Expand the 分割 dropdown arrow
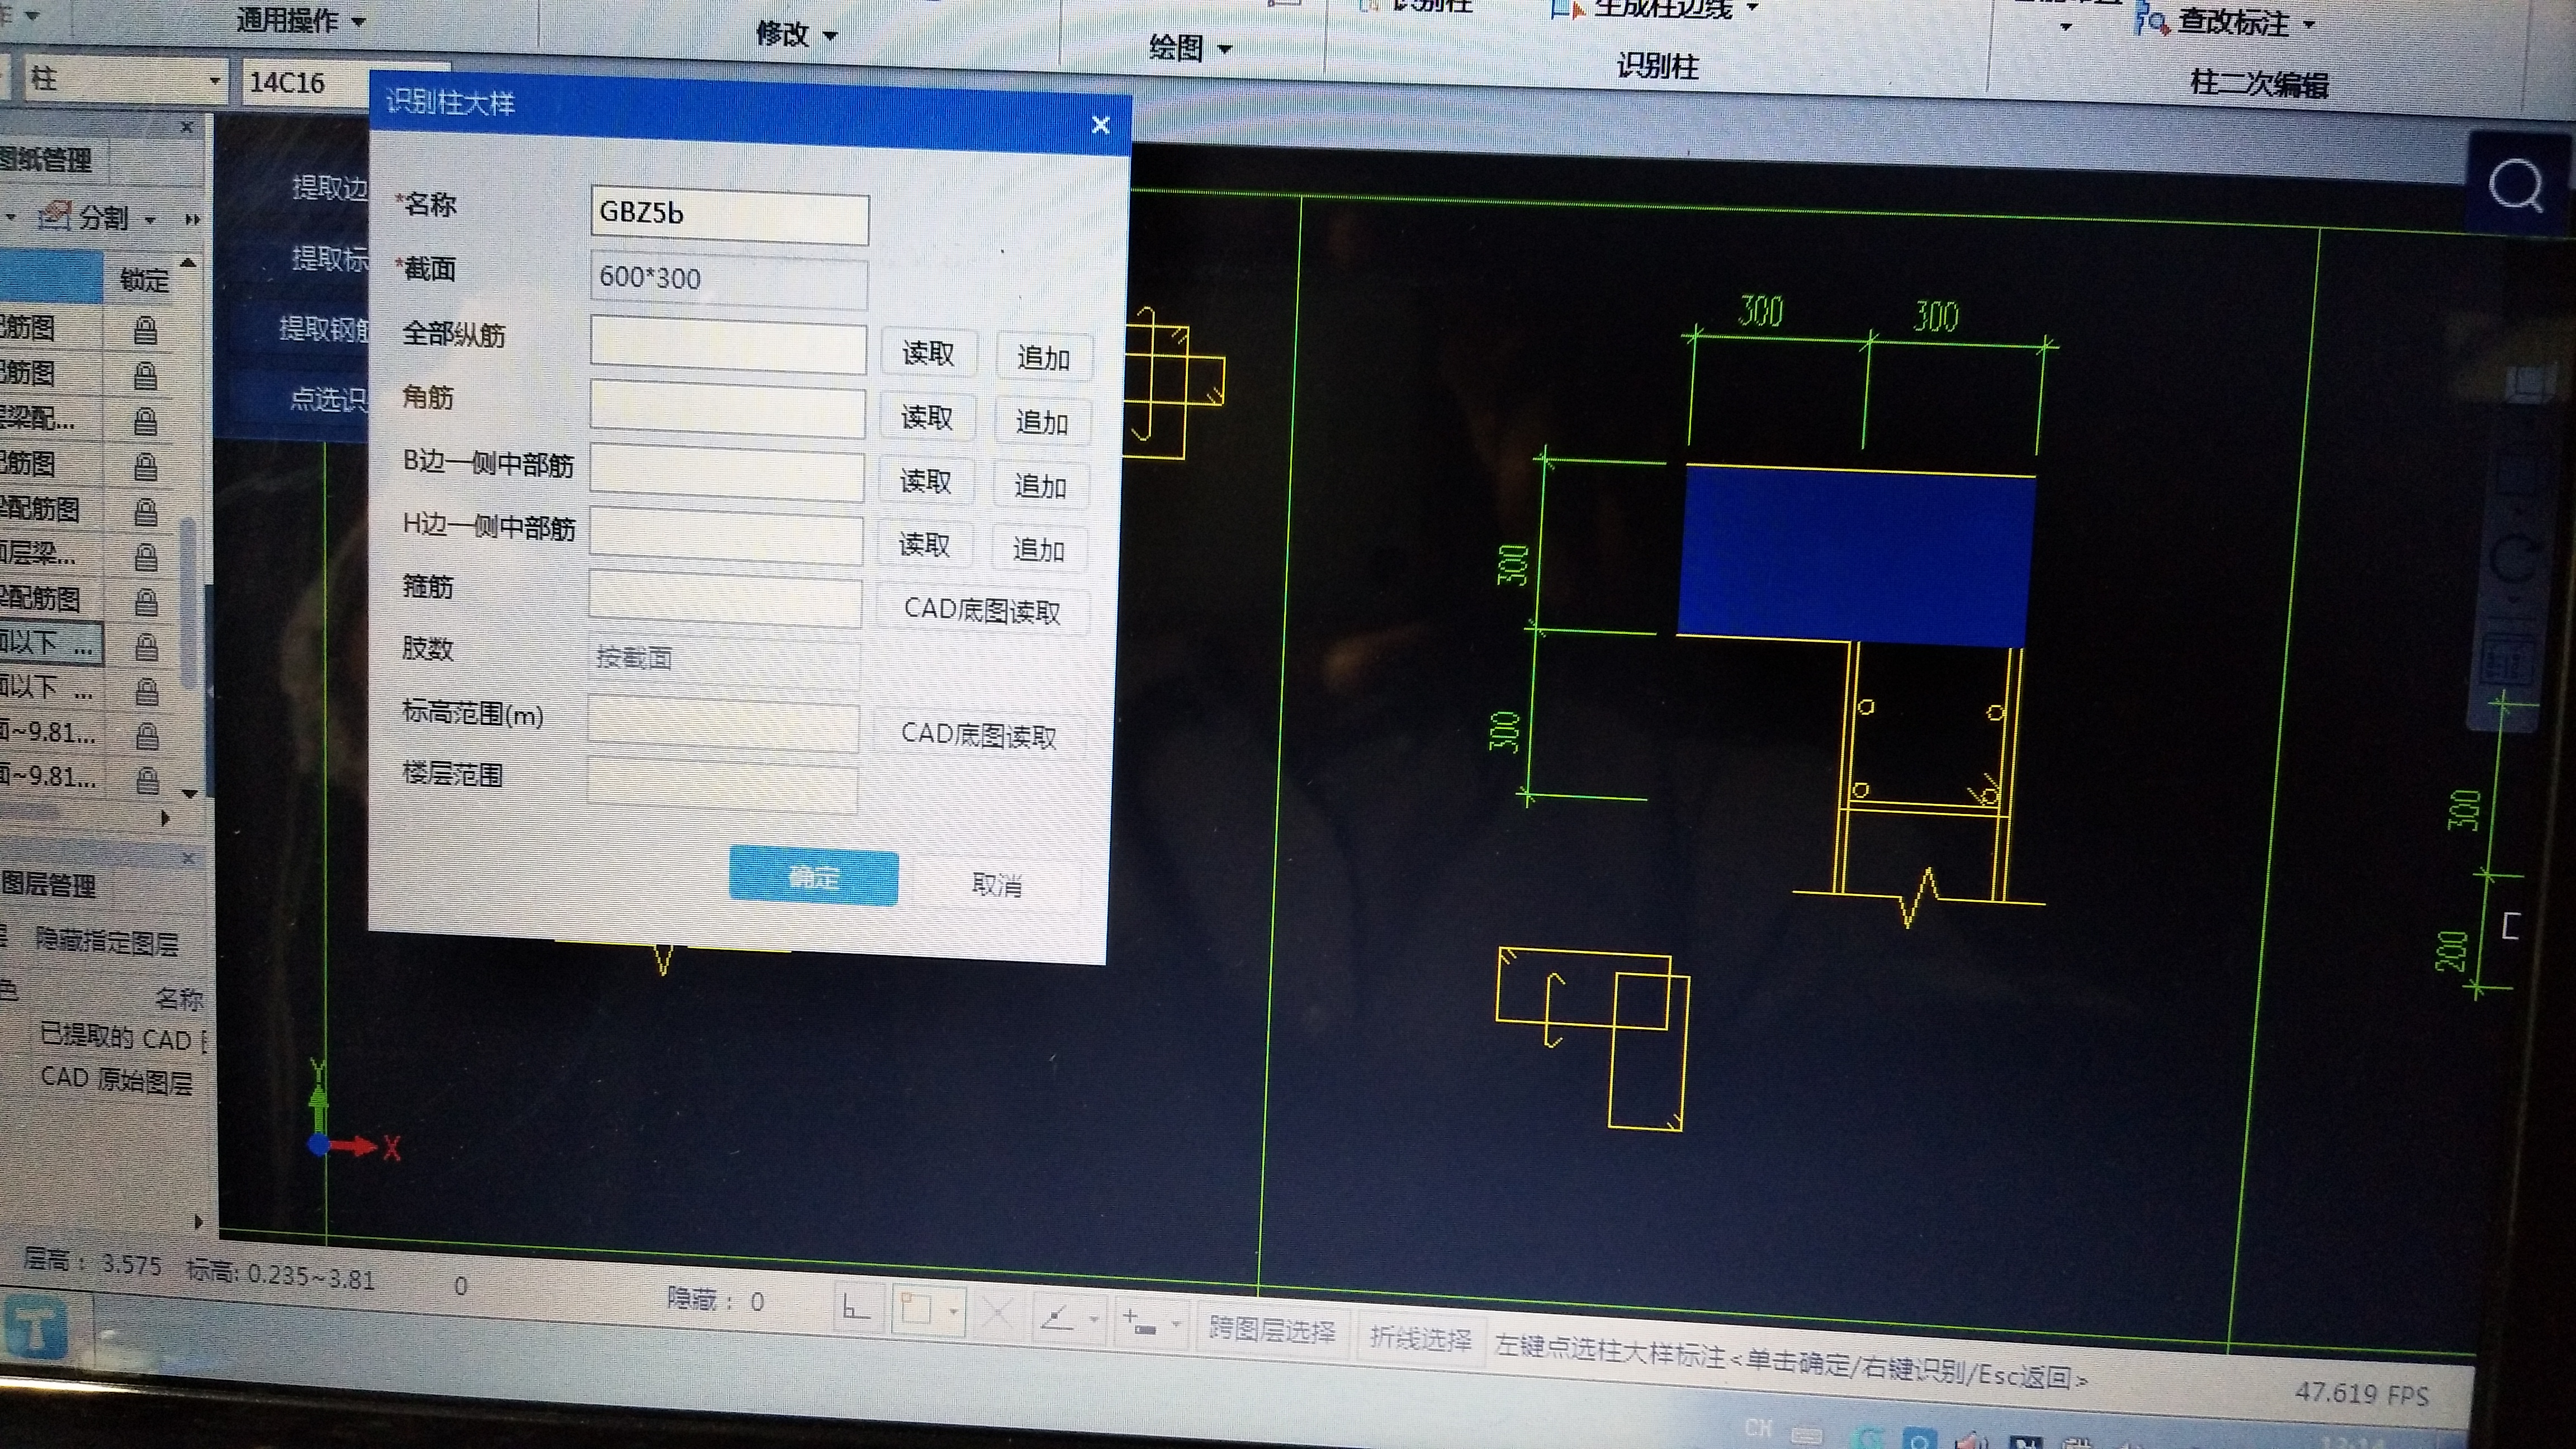Screen dimensions: 2576x1449 point(150,219)
